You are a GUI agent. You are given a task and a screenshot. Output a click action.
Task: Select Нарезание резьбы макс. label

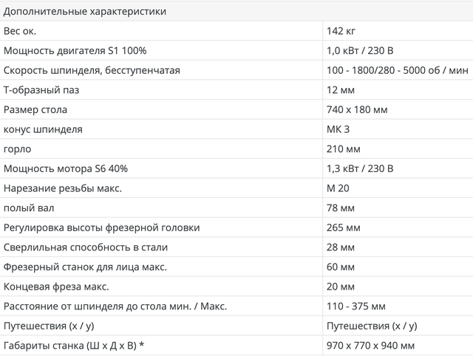(63, 188)
